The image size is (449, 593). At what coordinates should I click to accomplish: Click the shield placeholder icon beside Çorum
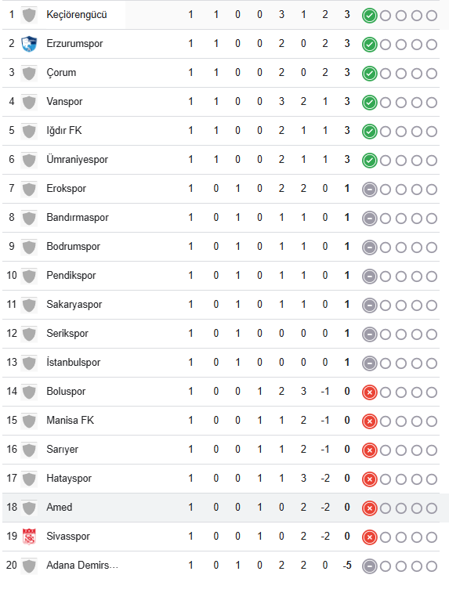[29, 73]
